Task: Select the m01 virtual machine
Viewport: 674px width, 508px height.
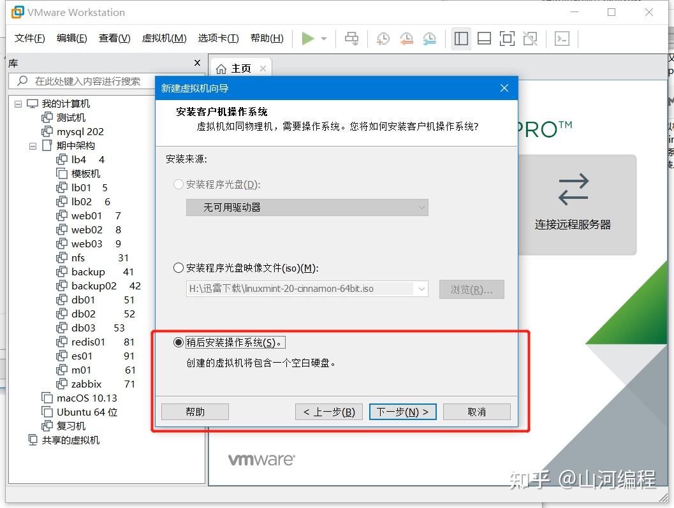Action: (96, 370)
